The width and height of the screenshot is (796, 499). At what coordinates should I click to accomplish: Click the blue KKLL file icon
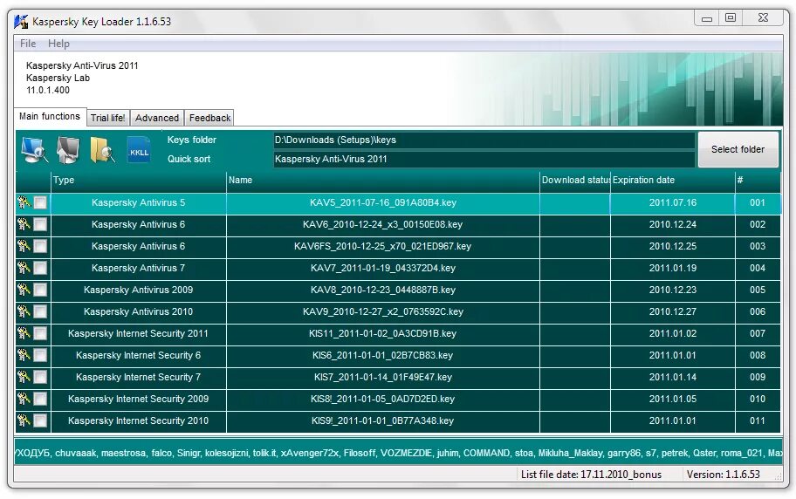coord(139,150)
